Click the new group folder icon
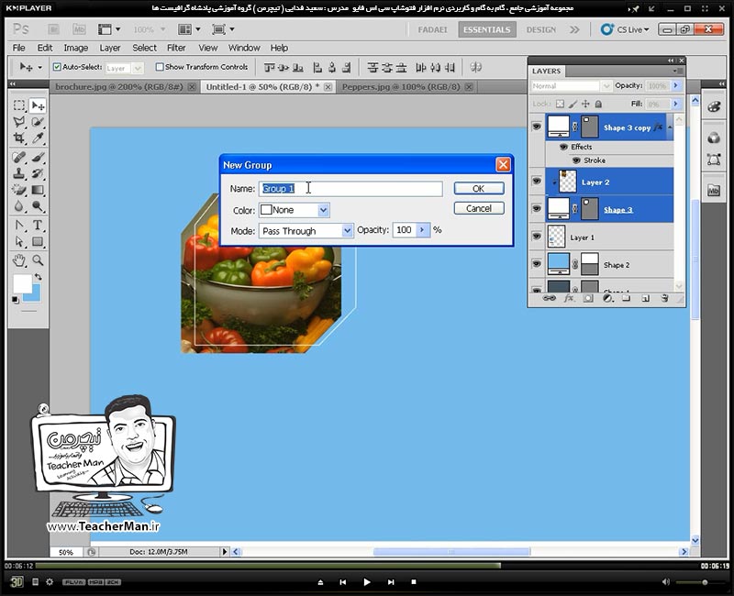Screen dimensions: 734x596 click(x=627, y=299)
